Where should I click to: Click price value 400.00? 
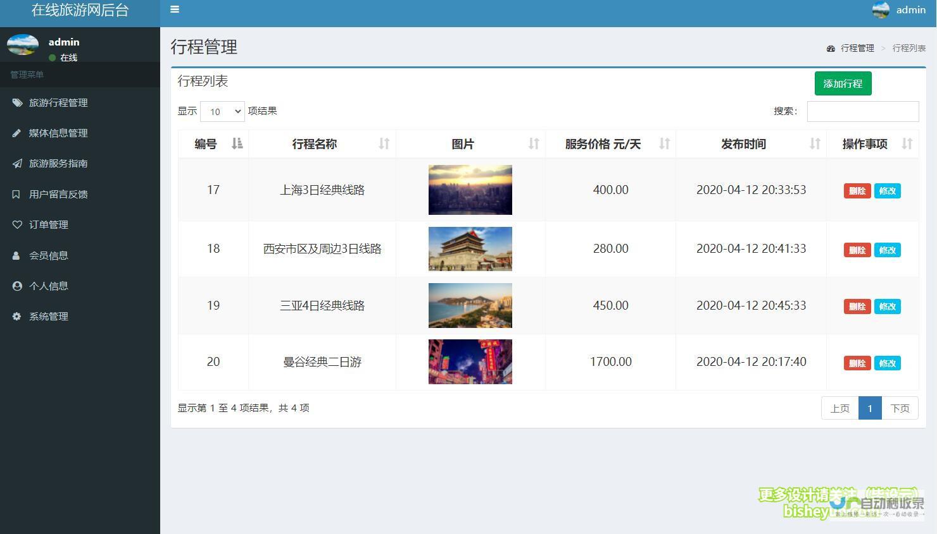[611, 190]
